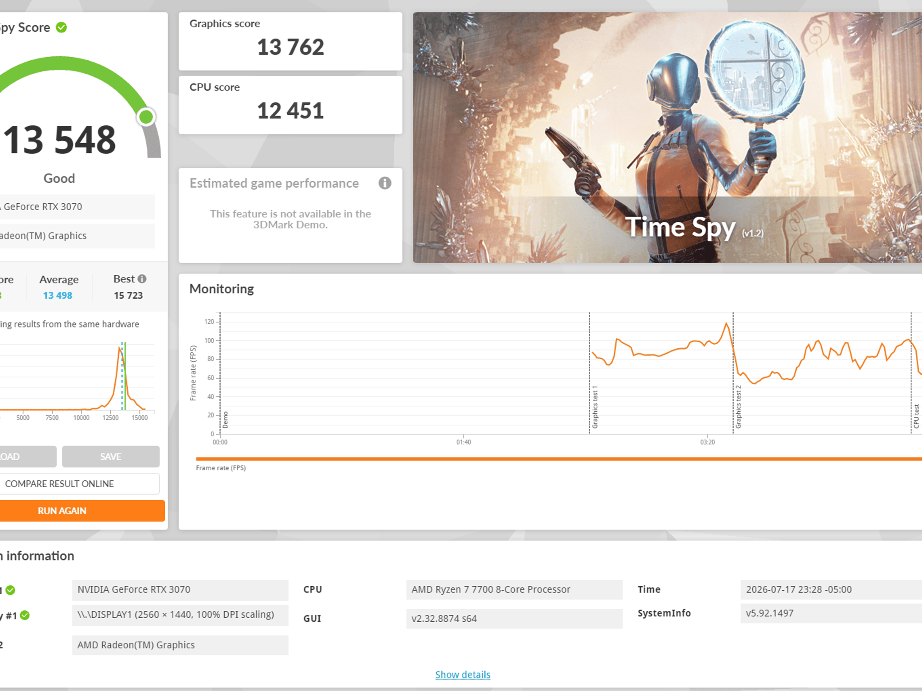
Task: Click the info icon next to Best
Action: pyautogui.click(x=142, y=279)
